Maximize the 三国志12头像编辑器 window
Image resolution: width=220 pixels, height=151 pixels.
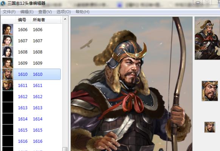point(207,2)
